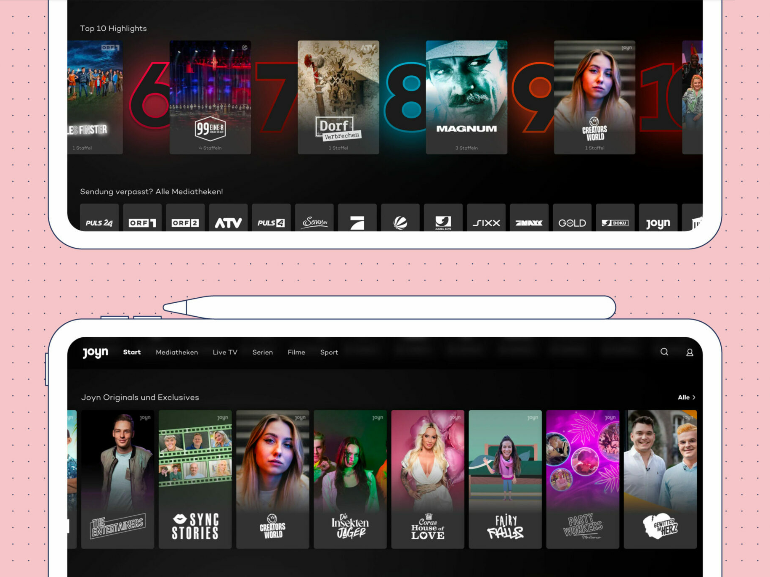Switch to the Live TV tab
This screenshot has height=577, width=770.
click(225, 352)
